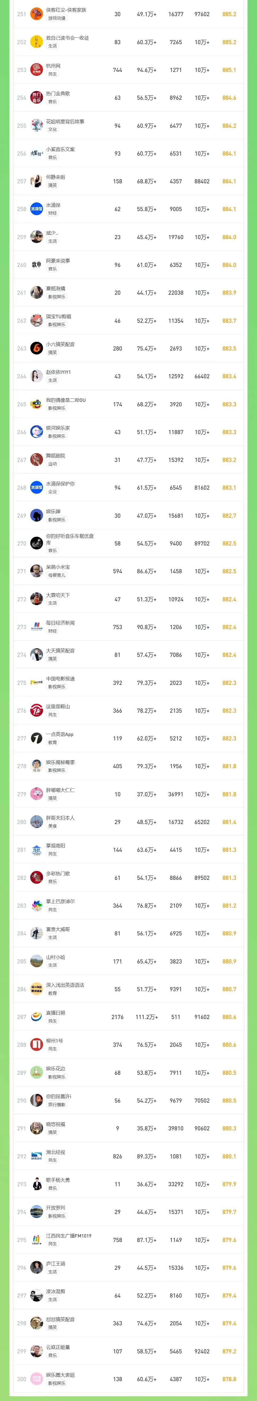
Task: Click the 885.2 score of rank 251
Action: coord(229,14)
